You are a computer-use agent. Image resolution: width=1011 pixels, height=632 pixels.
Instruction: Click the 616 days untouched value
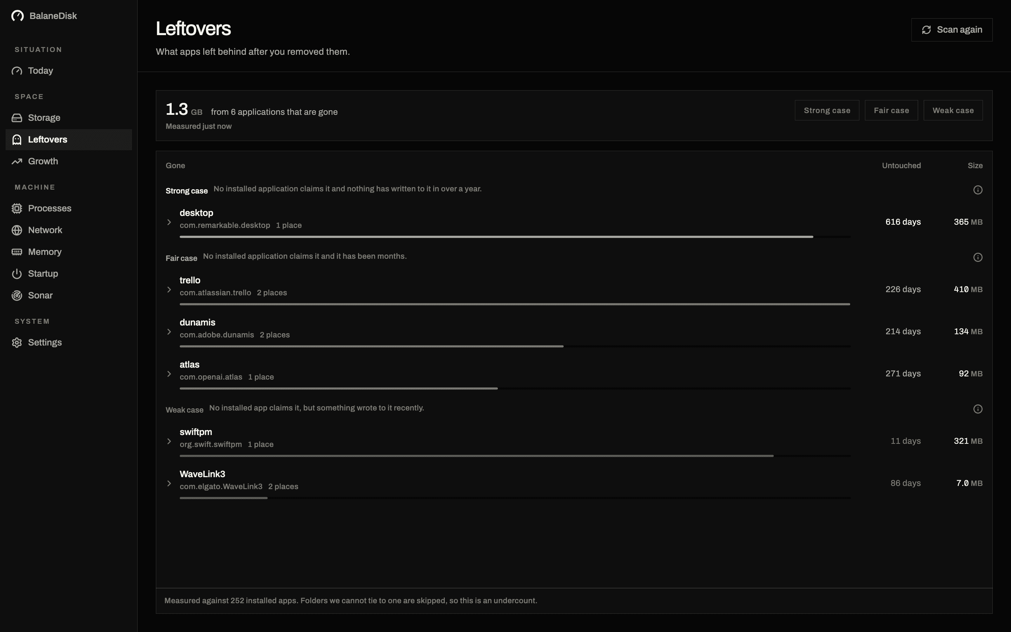click(903, 222)
